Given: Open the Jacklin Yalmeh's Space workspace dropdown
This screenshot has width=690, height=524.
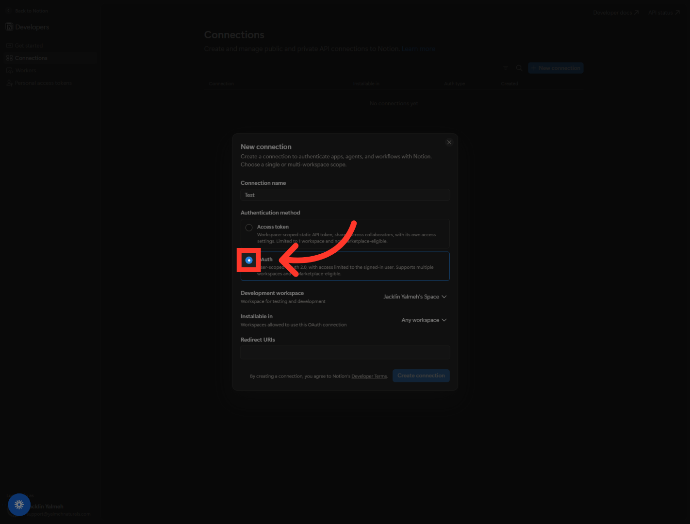Looking at the screenshot, I should click(415, 297).
